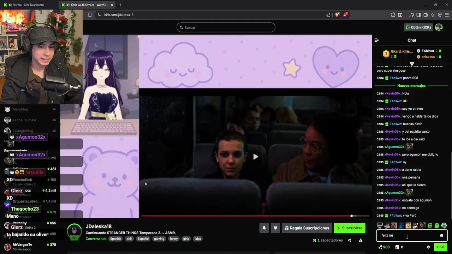
Task: Open the share page icon in address bar
Action: click(328, 15)
